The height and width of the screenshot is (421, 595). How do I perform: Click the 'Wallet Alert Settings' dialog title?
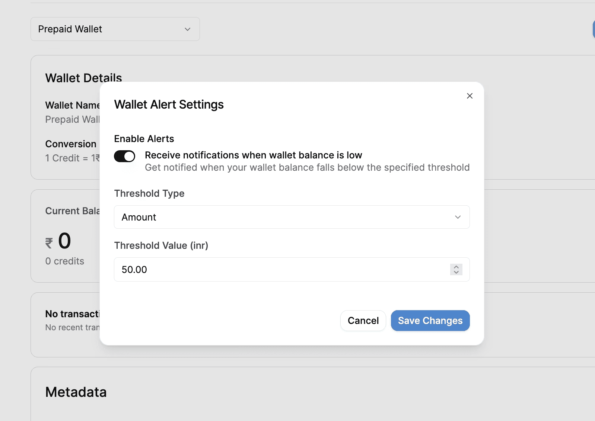(169, 105)
